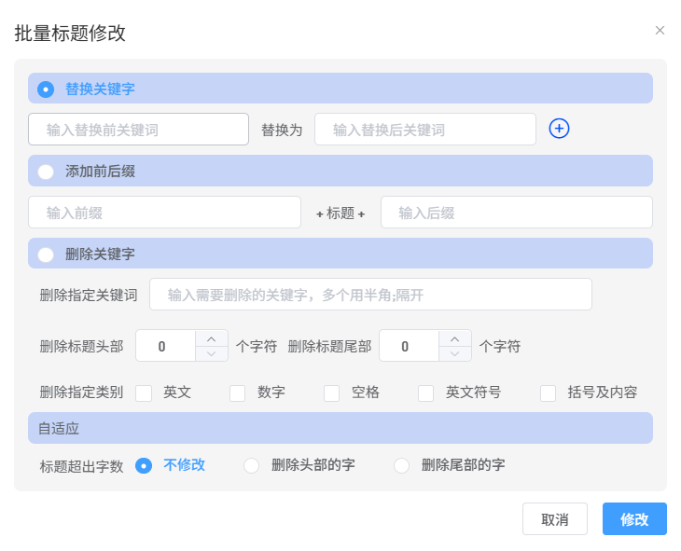Decrease 删除标题头部 character count with down arrow
Image resolution: width=681 pixels, height=551 pixels.
212,354
